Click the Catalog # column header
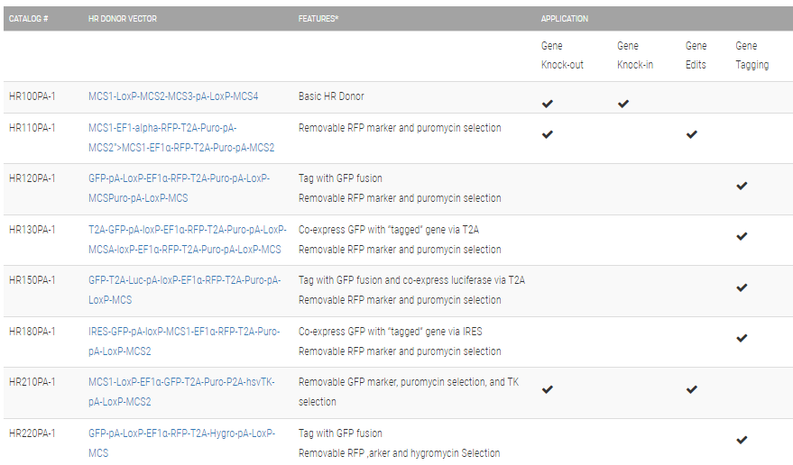The height and width of the screenshot is (465, 793). pyautogui.click(x=29, y=18)
